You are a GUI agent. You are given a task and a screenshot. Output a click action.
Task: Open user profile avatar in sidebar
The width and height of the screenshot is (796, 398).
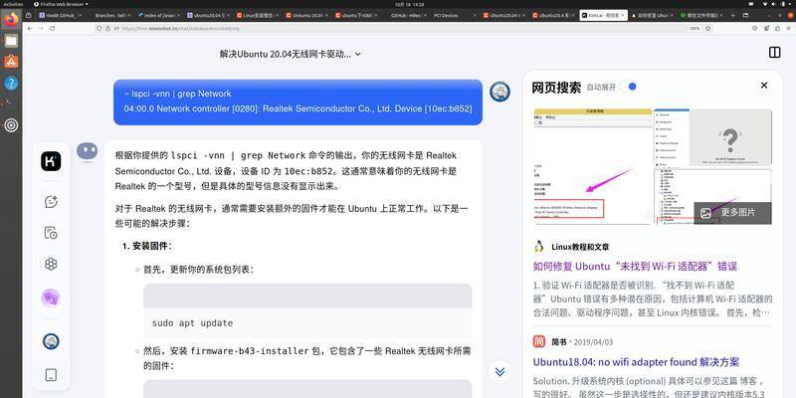tap(51, 341)
